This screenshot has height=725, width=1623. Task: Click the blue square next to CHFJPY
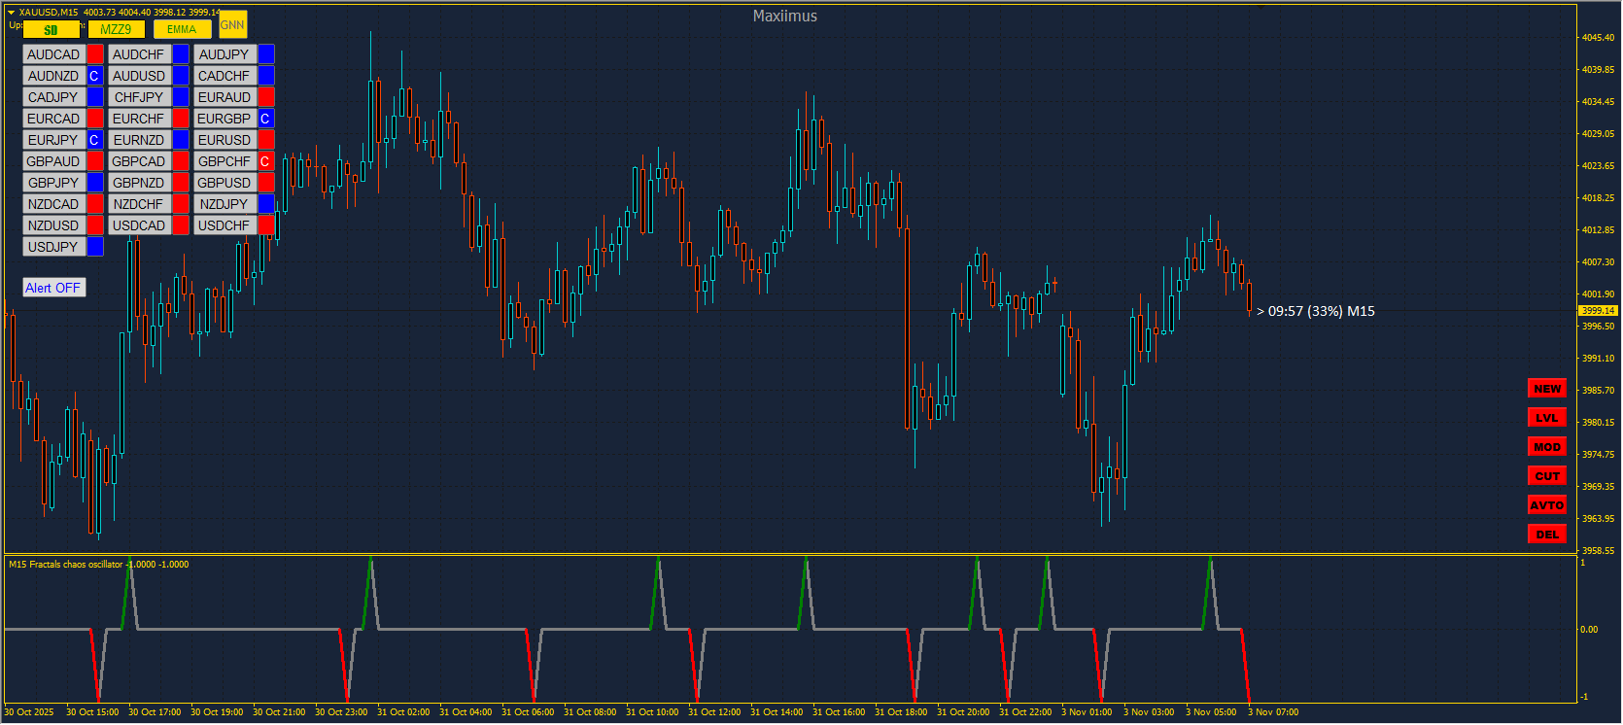(181, 97)
